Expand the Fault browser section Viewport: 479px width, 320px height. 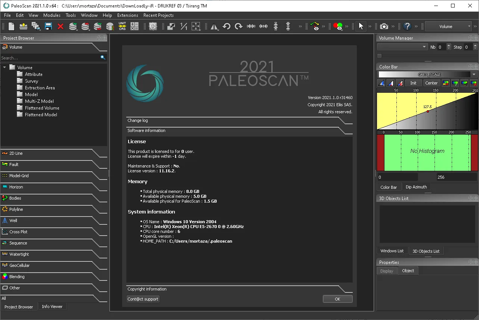54,164
